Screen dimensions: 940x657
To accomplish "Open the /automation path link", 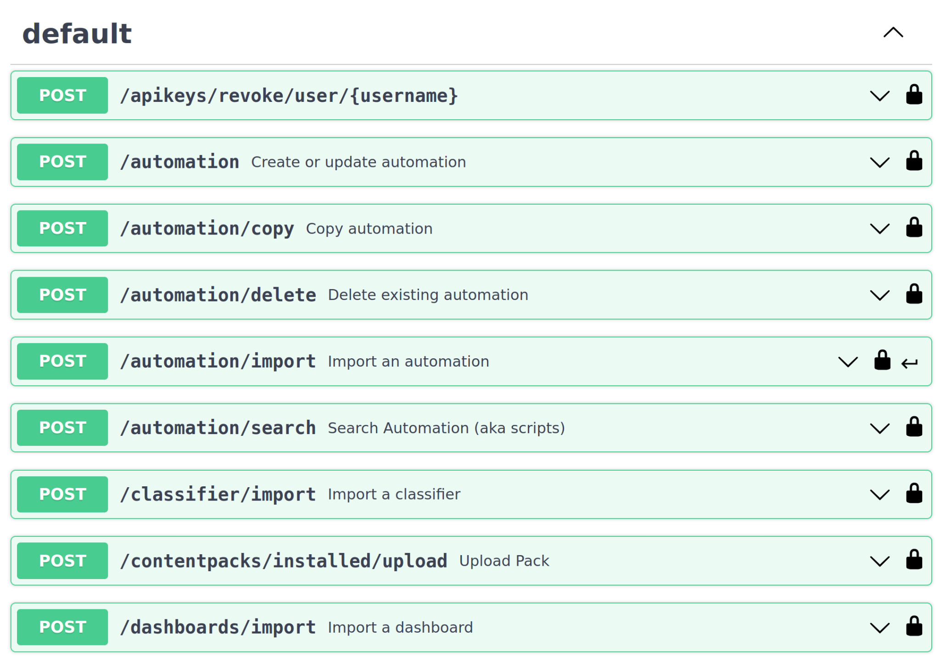I will (179, 162).
